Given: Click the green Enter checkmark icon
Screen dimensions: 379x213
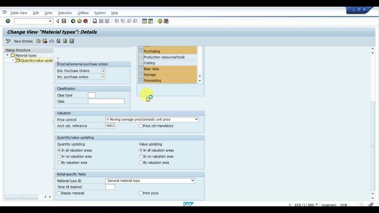Looking at the screenshot, I should pyautogui.click(x=8, y=21).
